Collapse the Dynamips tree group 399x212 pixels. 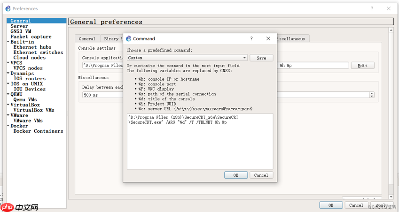tap(8, 73)
